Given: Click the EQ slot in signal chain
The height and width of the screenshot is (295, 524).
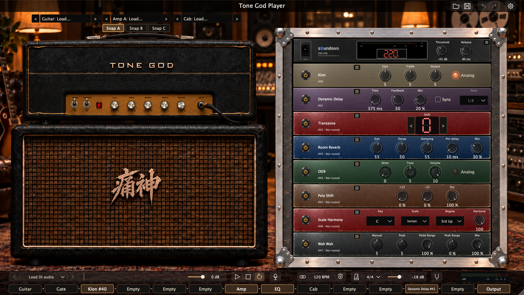Looking at the screenshot, I should point(277,289).
